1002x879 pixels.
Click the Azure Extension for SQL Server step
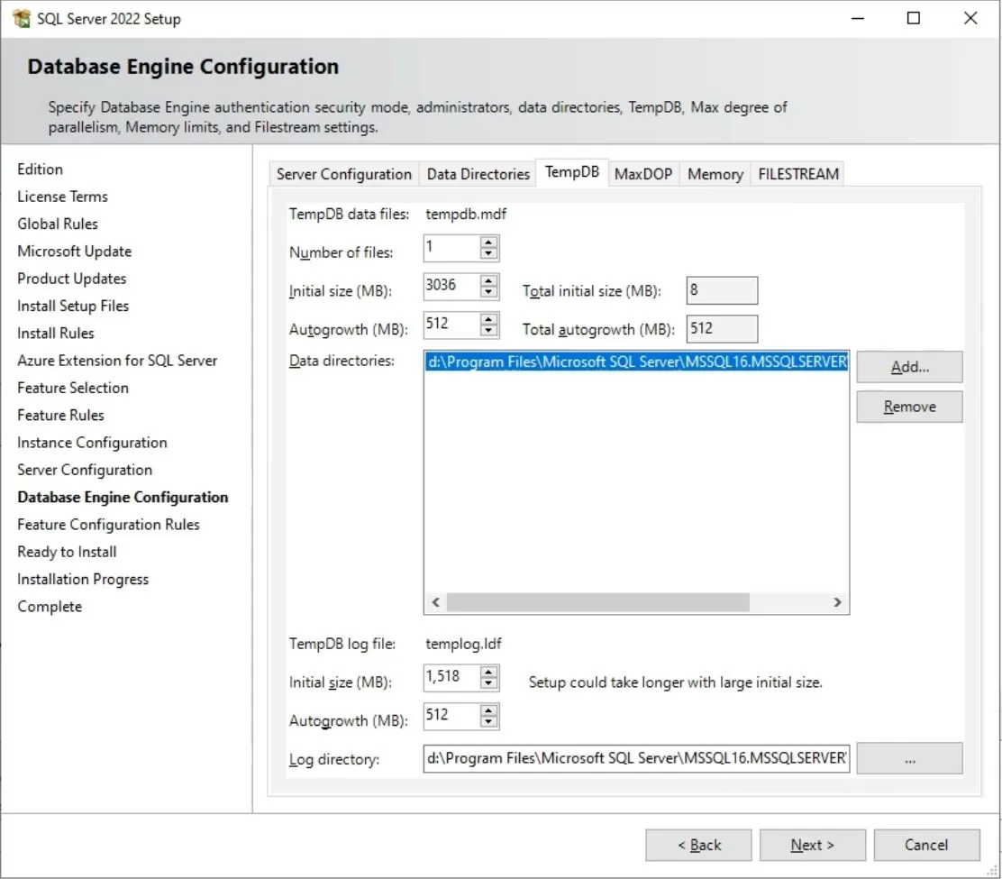pos(117,362)
